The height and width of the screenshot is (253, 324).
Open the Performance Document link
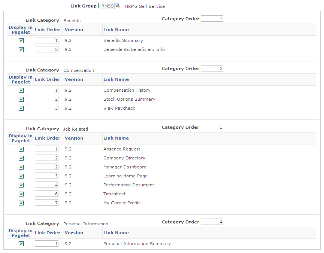pos(128,185)
